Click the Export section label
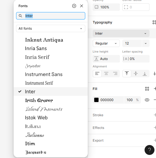Viewport: 156px width, 158px height. tap(98, 140)
